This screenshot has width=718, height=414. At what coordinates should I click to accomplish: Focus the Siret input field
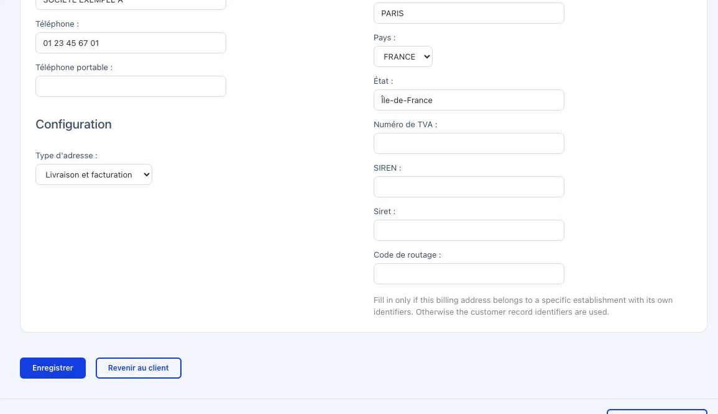469,230
